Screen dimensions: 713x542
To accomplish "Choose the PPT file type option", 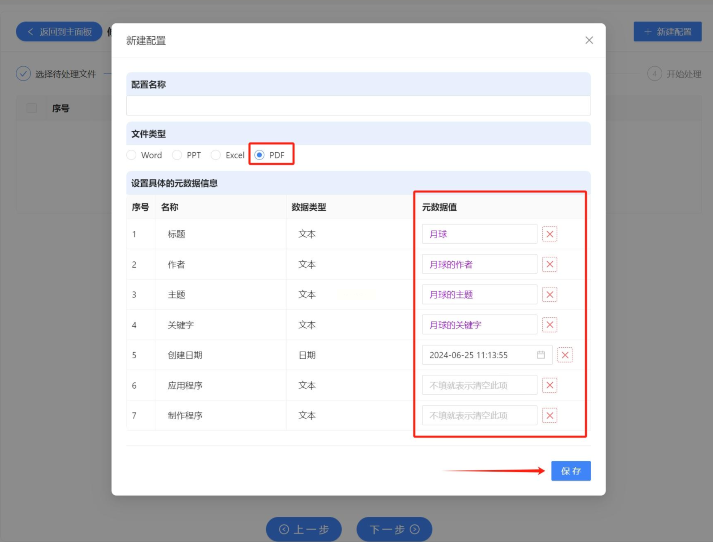I will click(x=177, y=155).
